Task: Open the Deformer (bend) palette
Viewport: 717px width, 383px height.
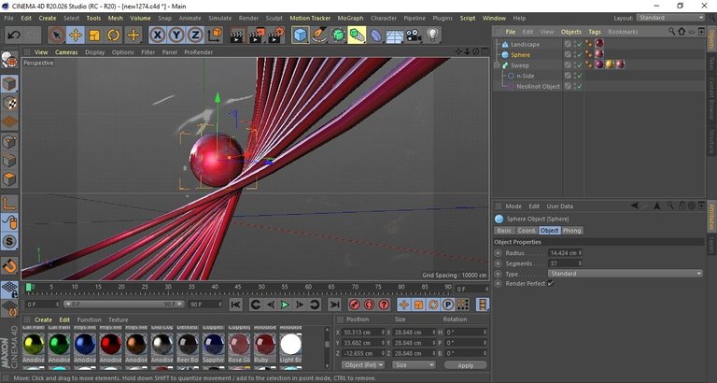Action: tap(376, 35)
